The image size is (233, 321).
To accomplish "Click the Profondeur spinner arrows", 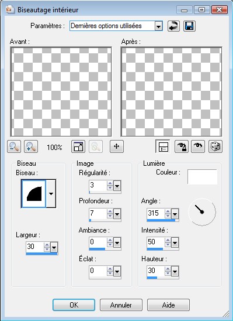I will [x=110, y=214].
